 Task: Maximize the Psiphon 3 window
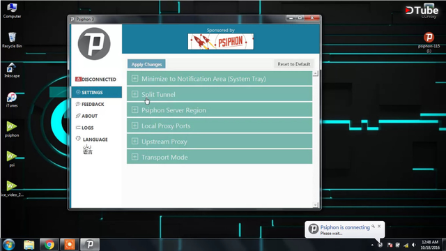300,18
